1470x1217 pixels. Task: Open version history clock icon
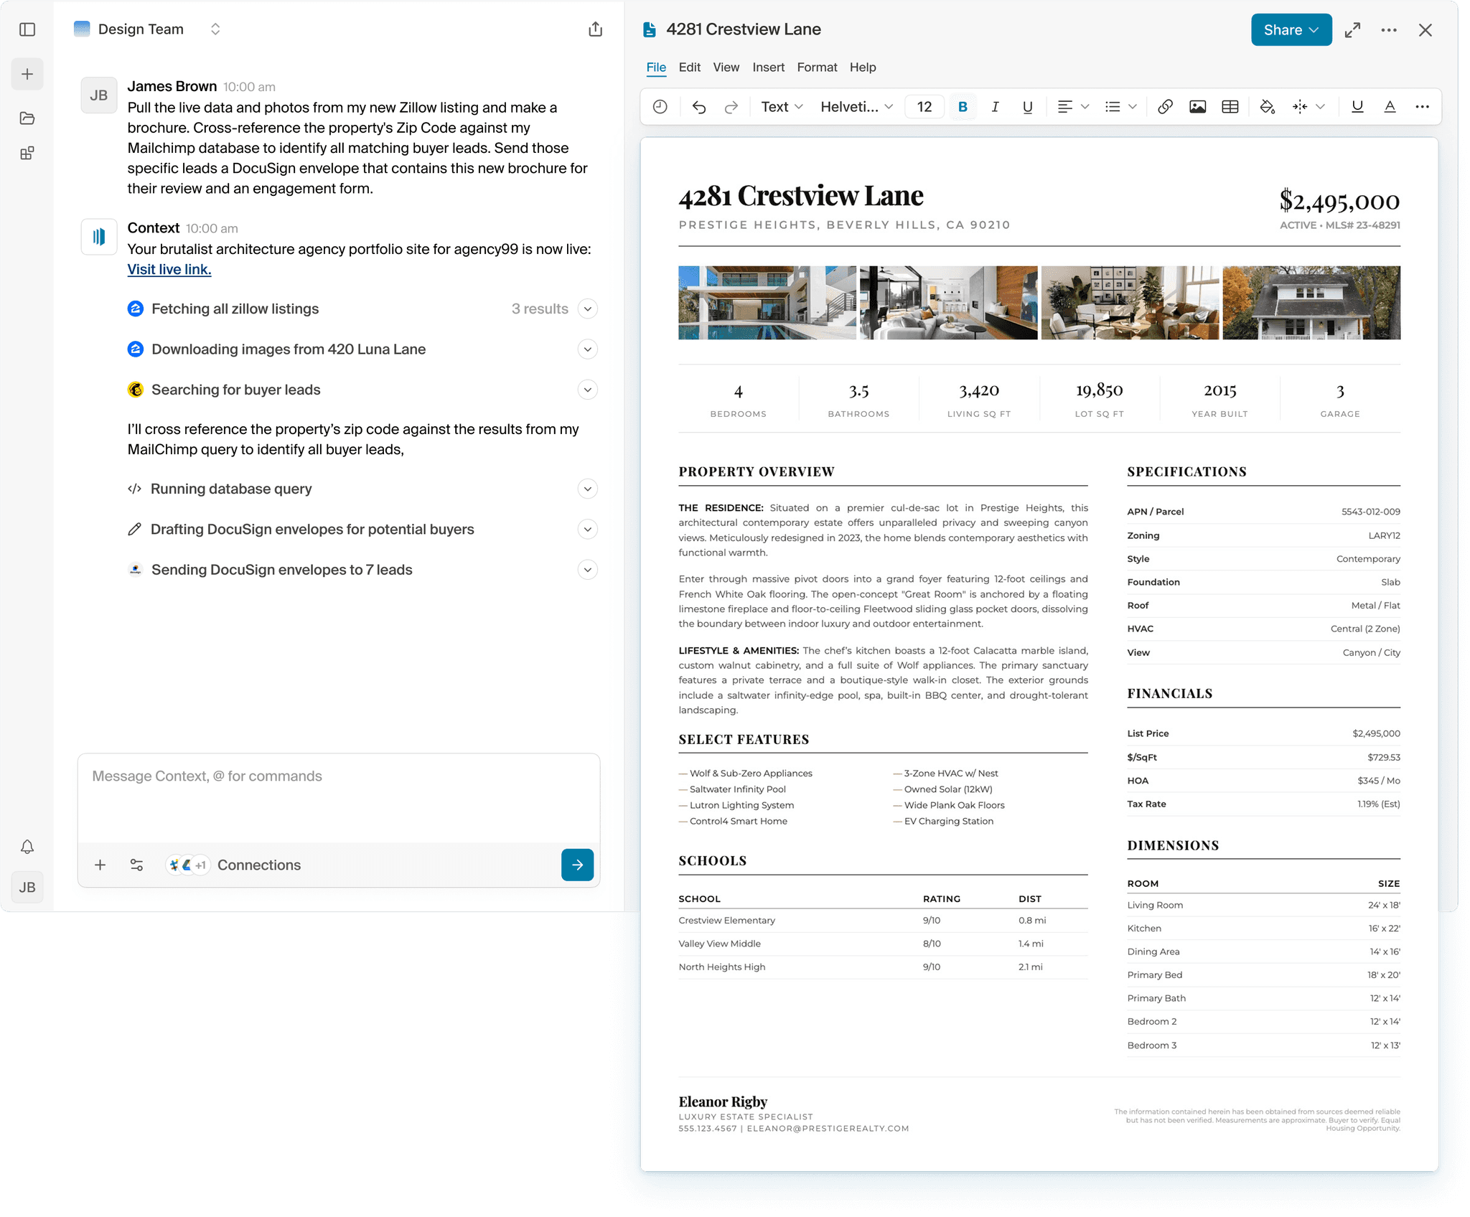pos(660,107)
